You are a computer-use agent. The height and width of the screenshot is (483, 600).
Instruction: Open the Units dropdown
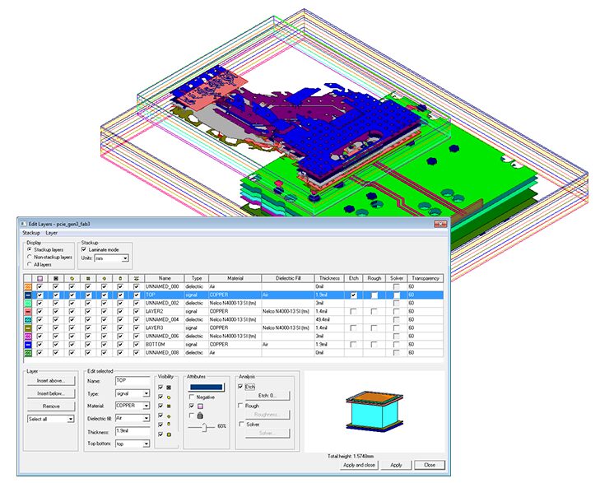[x=113, y=258]
